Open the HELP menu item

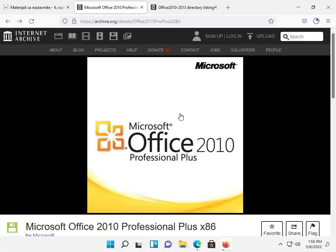point(132,50)
